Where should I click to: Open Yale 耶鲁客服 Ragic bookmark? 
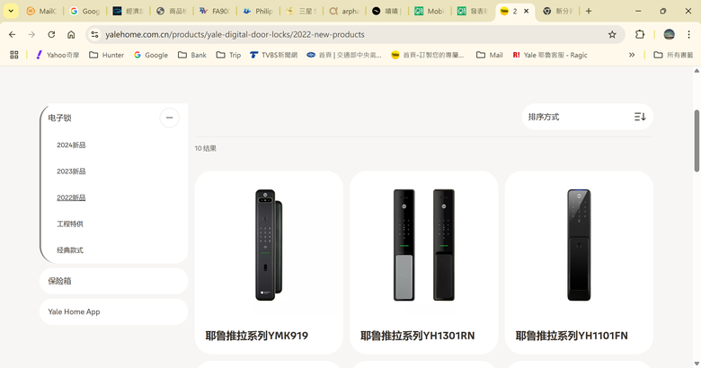(x=550, y=55)
